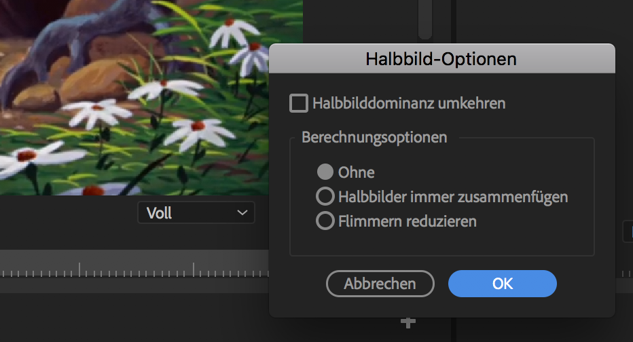The image size is (633, 342).
Task: Open the Voll resolution dropdown
Action: point(196,213)
